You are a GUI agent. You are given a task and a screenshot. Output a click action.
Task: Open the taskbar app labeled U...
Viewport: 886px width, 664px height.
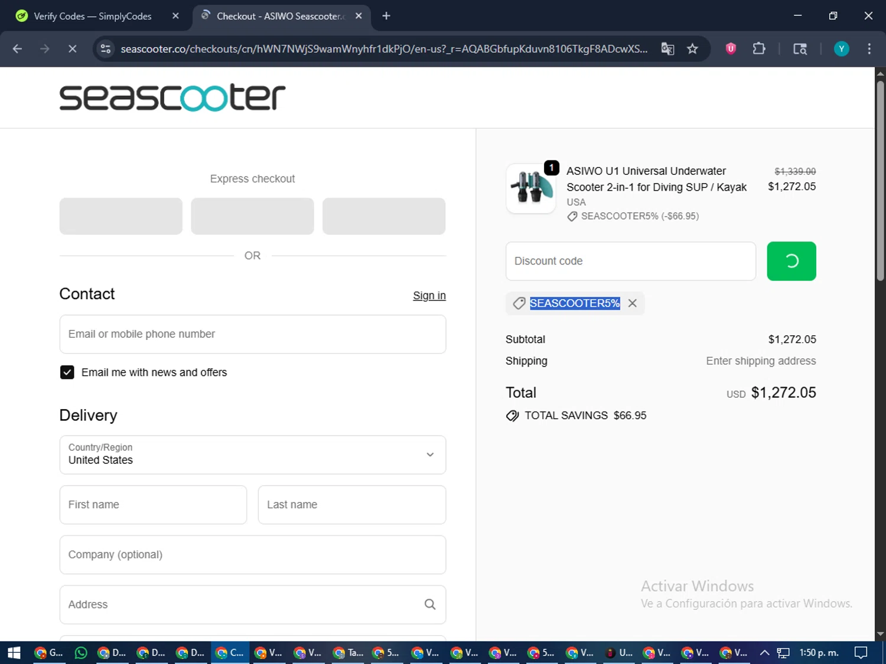tap(619, 652)
